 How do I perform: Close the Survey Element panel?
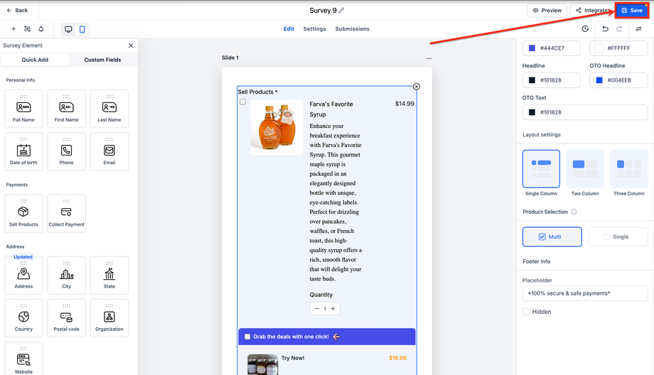coord(131,45)
